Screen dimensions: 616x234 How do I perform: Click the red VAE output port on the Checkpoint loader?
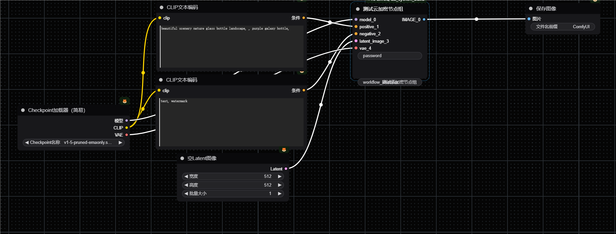[127, 135]
